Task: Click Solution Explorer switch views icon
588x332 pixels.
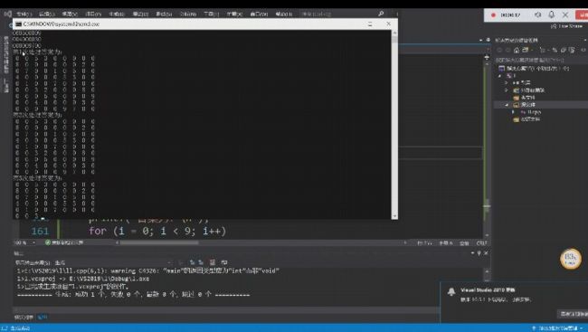Action: (526, 50)
